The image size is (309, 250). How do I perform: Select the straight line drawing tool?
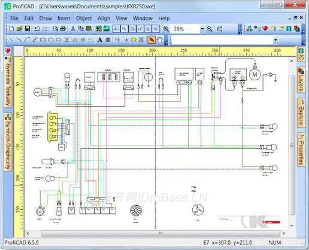(11, 40)
